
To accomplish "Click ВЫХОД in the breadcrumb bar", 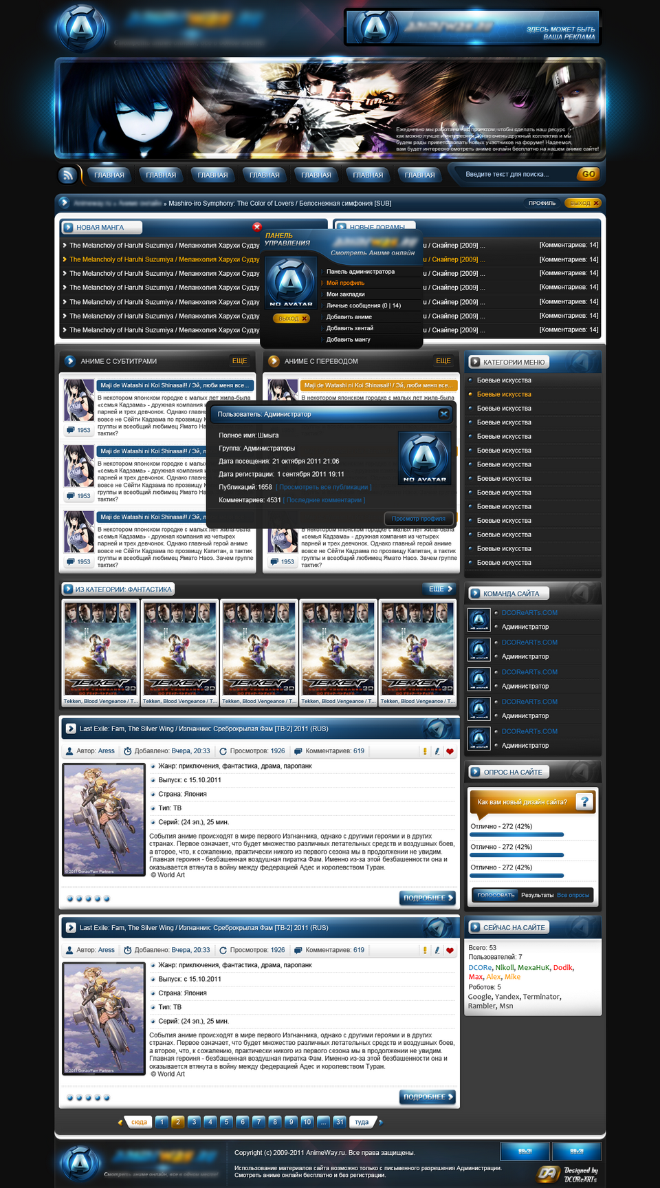I will click(x=584, y=203).
